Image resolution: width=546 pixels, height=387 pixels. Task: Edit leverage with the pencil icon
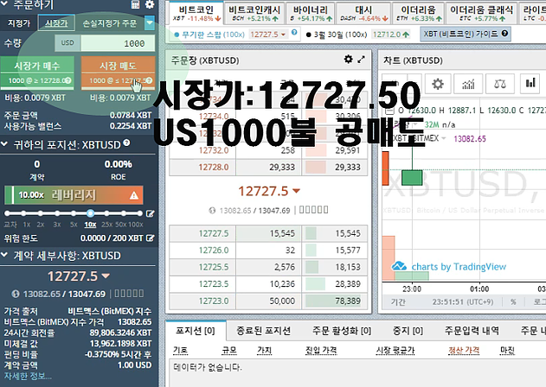(x=151, y=213)
